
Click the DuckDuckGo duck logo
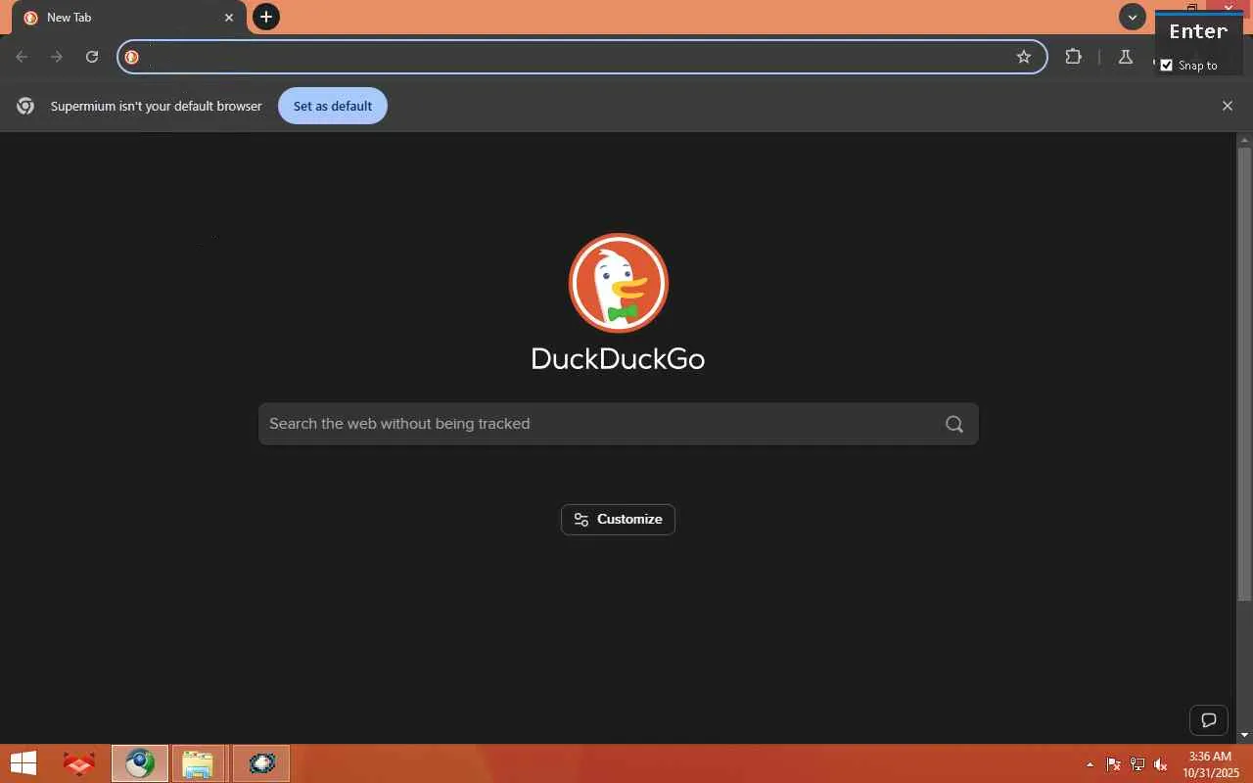click(619, 283)
